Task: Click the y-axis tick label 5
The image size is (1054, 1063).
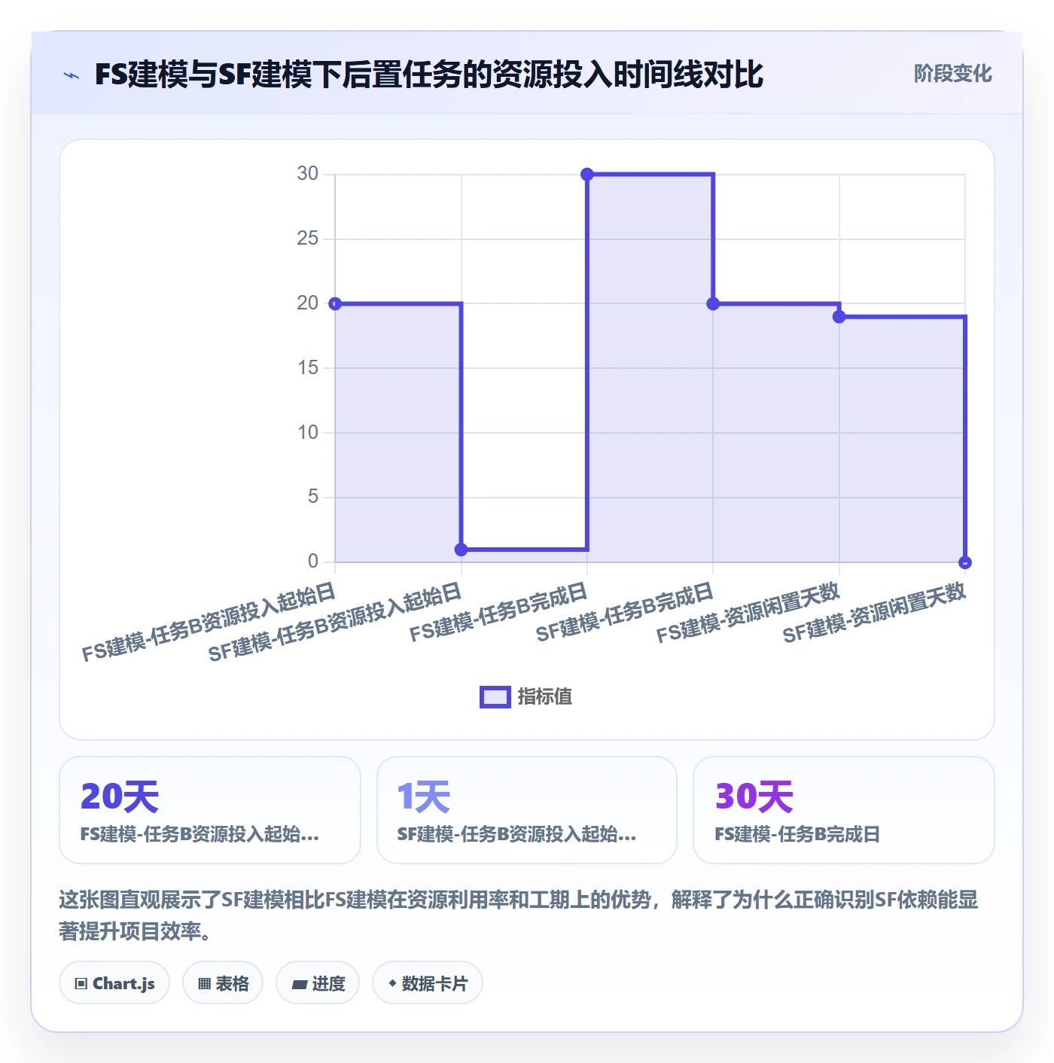Action: (x=313, y=497)
